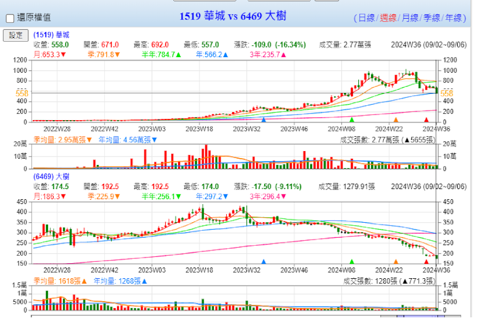Open the (1519) 華城 stock link
Screen dimensions: 478x322
(51, 35)
